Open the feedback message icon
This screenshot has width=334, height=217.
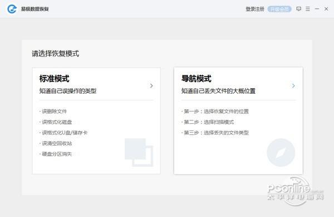(298, 9)
